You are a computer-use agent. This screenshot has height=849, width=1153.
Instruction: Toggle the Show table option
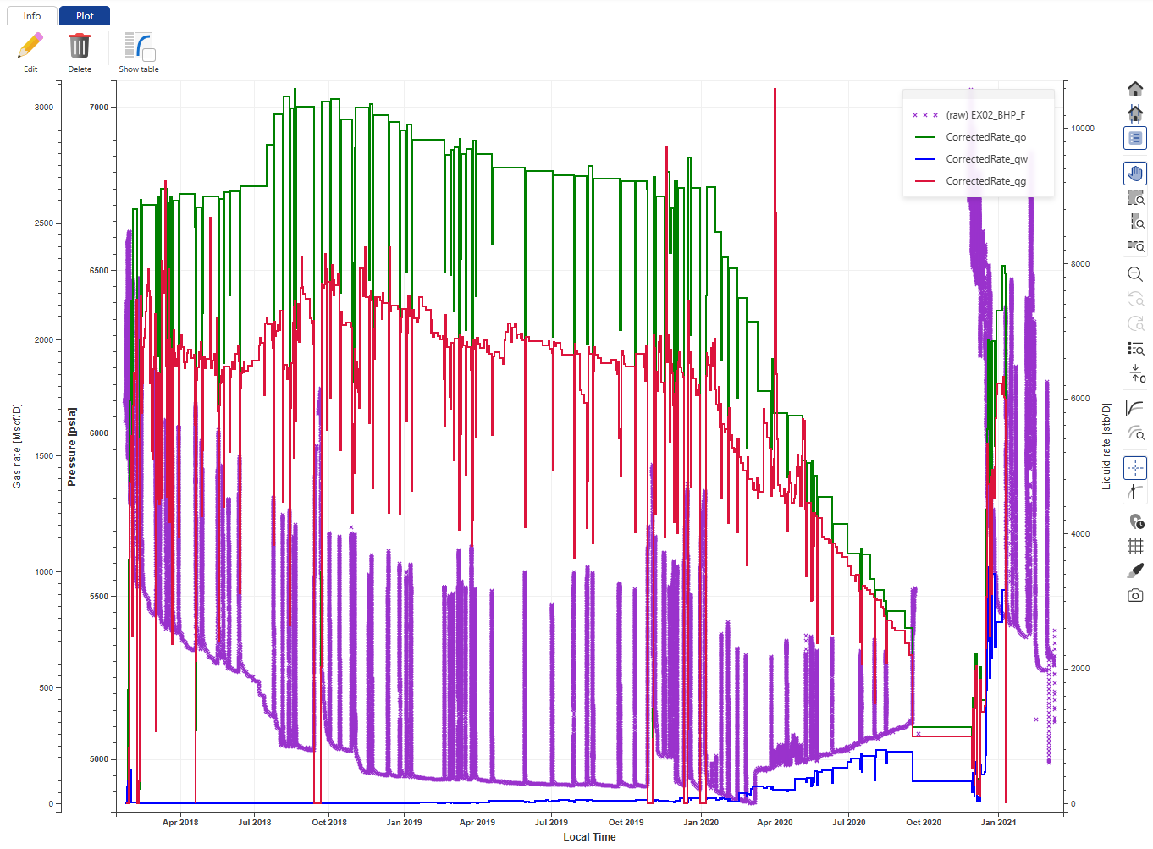(139, 47)
